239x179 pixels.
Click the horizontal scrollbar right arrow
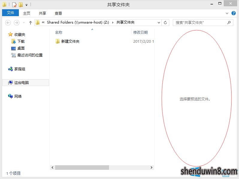151,167
